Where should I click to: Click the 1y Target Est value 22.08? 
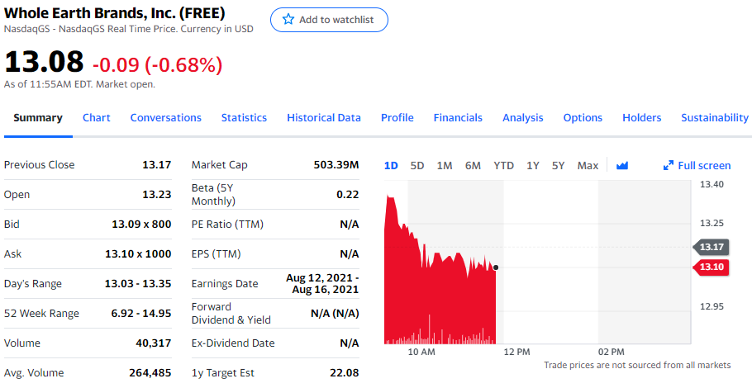click(x=345, y=372)
